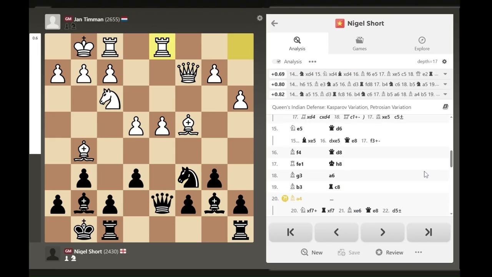Select black's move 'h8' on move 17
Image resolution: width=492 pixels, height=277 pixels.
pos(336,164)
